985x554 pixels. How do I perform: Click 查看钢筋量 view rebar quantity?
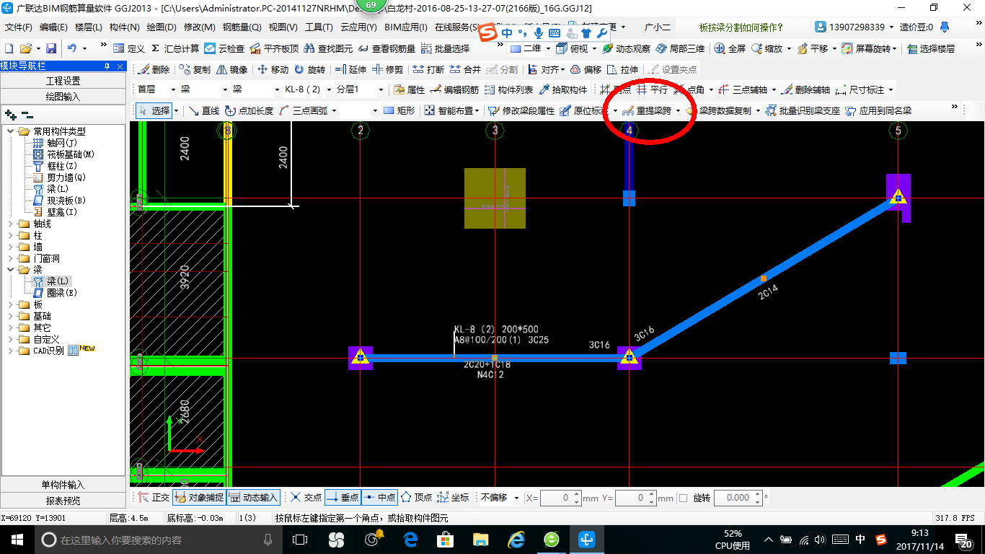tap(387, 48)
